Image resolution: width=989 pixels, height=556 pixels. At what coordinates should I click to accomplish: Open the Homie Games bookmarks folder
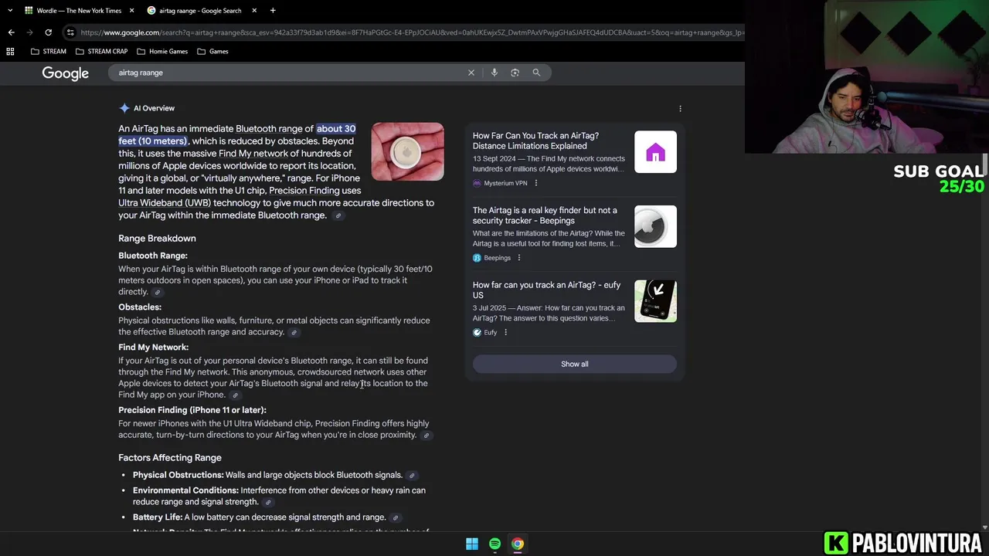162,51
